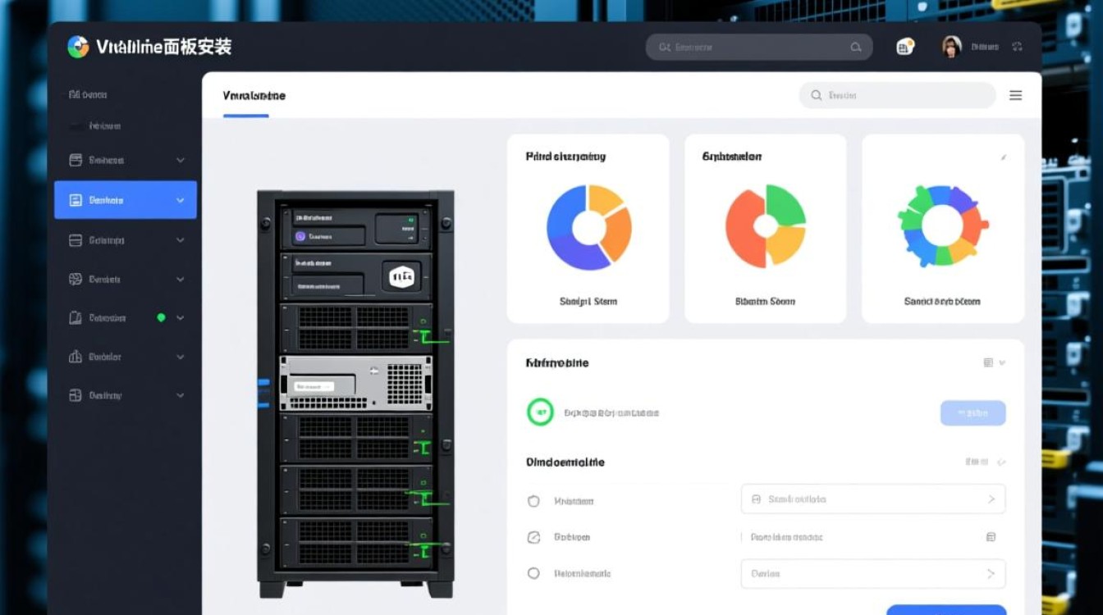The image size is (1103, 615).
Task: Select the clock icon option in settings list
Action: 533,538
